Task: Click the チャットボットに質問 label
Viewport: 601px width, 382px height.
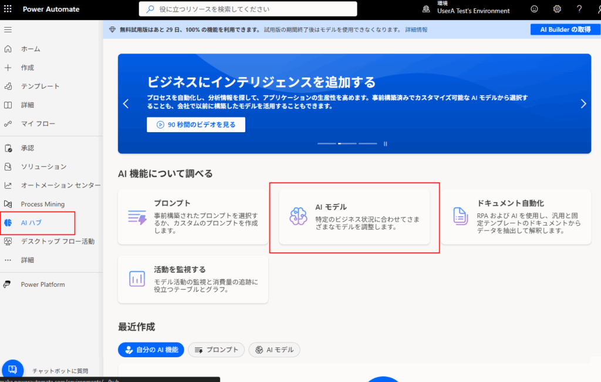Action: pos(60,371)
